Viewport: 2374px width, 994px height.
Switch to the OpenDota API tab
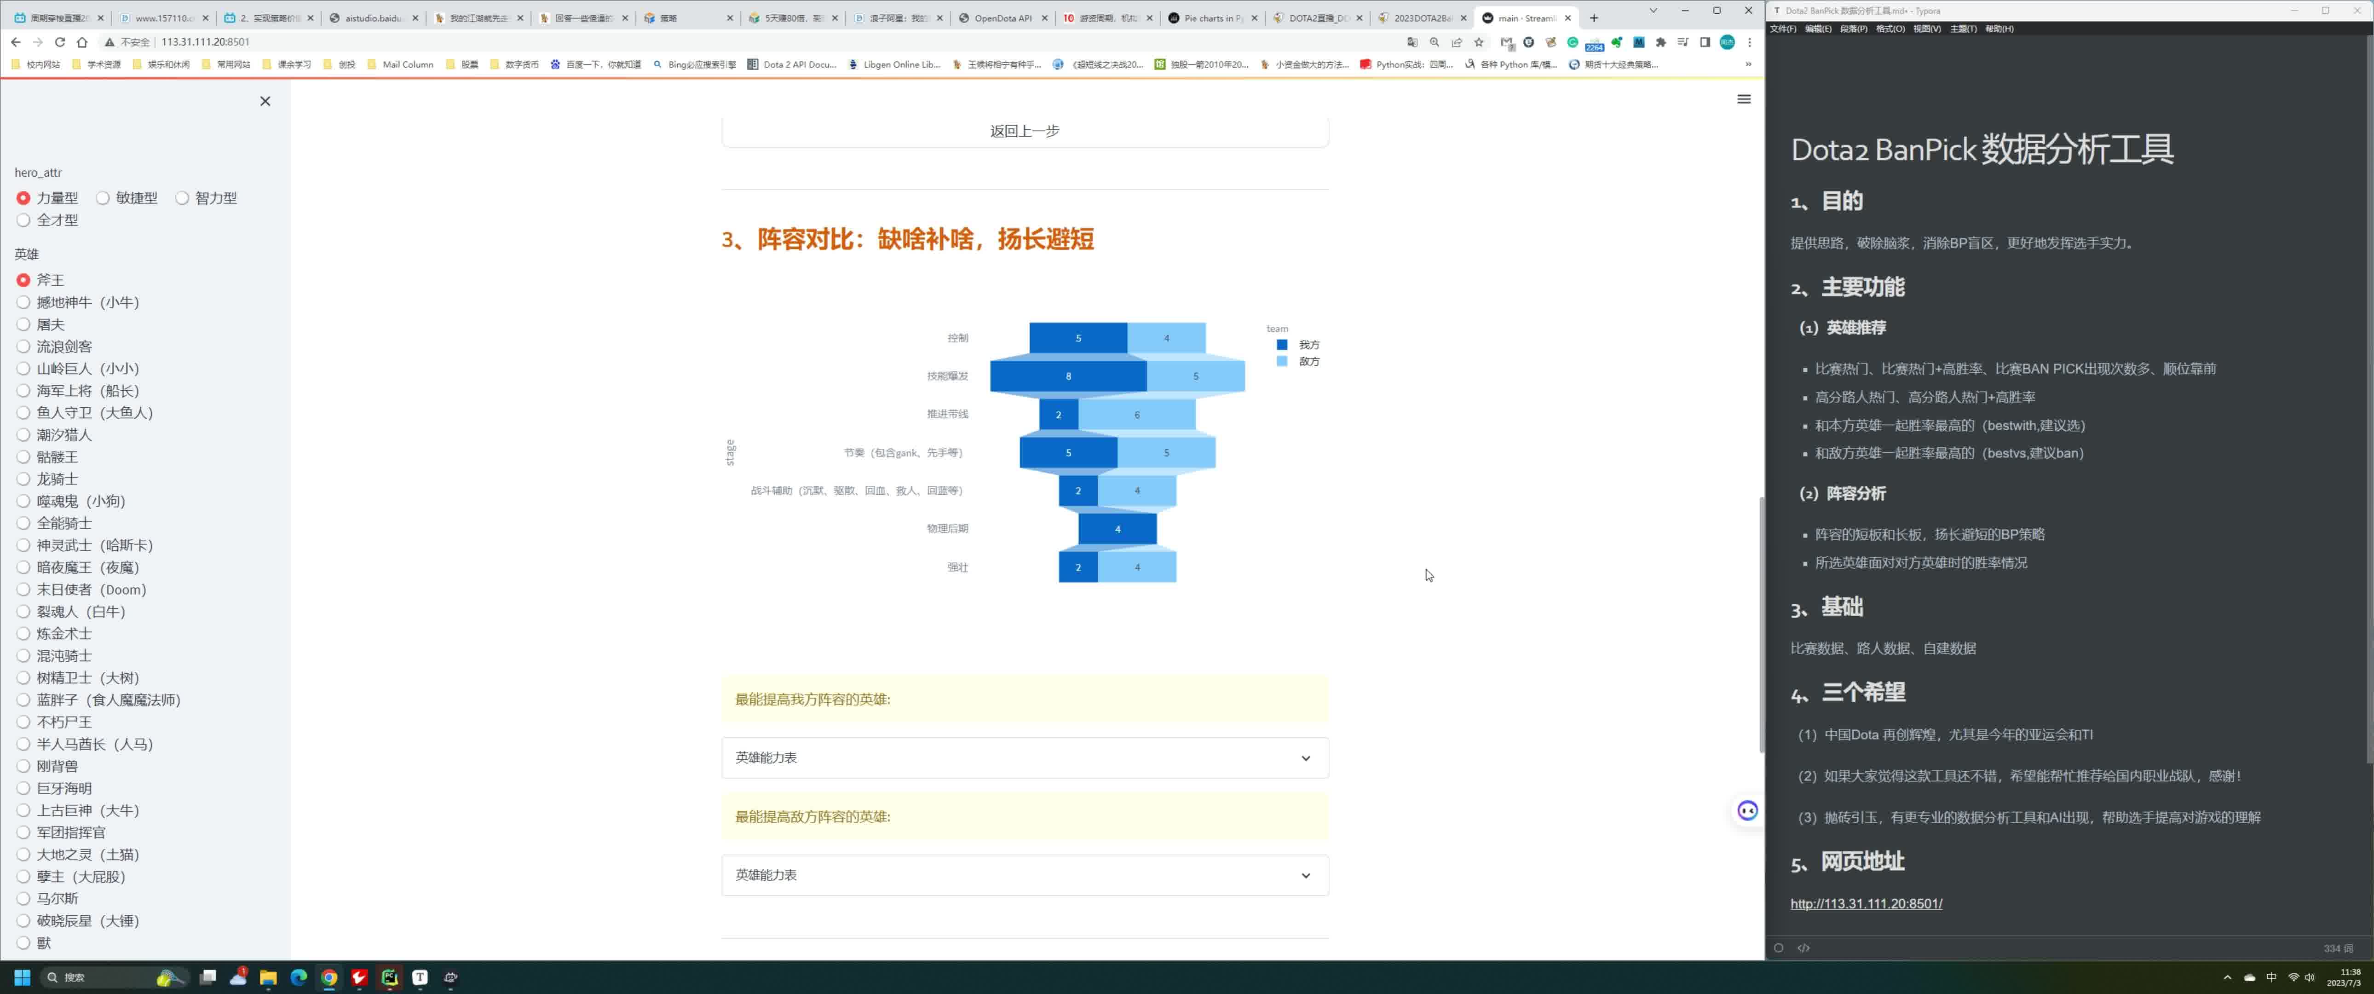tap(1003, 17)
